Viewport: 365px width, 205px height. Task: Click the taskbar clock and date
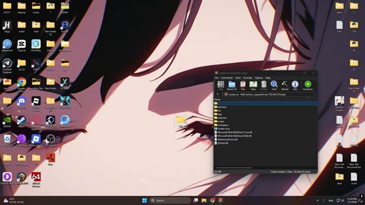[x=352, y=200]
